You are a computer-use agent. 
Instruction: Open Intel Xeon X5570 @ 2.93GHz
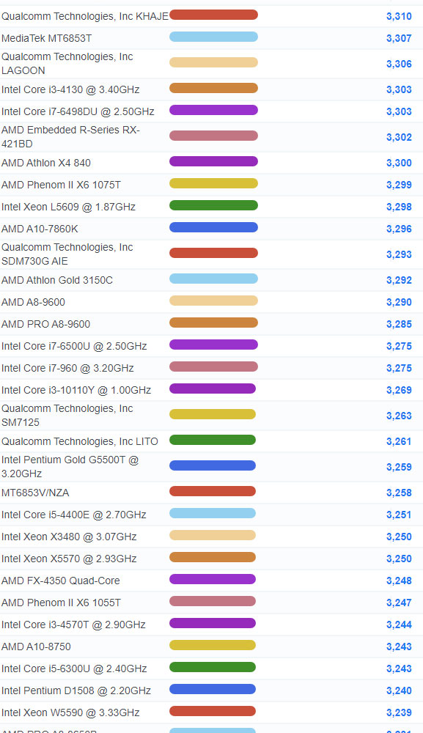coord(69,559)
